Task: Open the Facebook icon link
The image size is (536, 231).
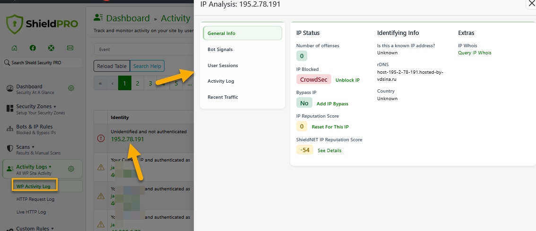Action: [x=33, y=48]
